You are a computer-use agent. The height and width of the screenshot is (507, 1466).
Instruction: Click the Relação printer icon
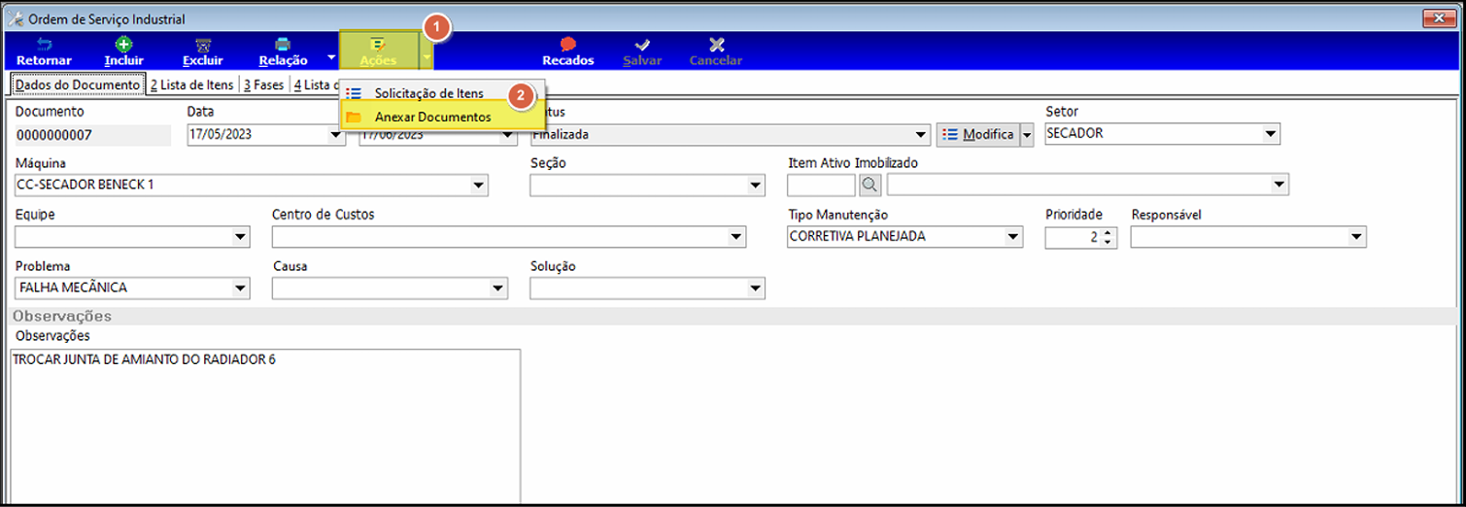pyautogui.click(x=283, y=45)
